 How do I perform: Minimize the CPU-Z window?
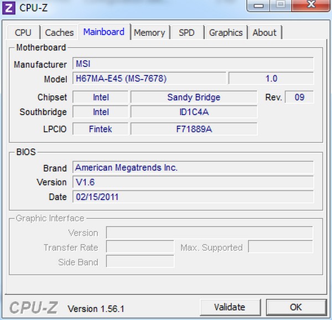click(258, 6)
